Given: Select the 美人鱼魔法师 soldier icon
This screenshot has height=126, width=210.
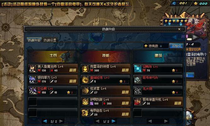Looking at the screenshot, I should [x=32, y=68].
